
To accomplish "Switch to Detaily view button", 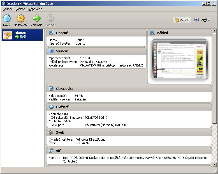I will (182, 20).
